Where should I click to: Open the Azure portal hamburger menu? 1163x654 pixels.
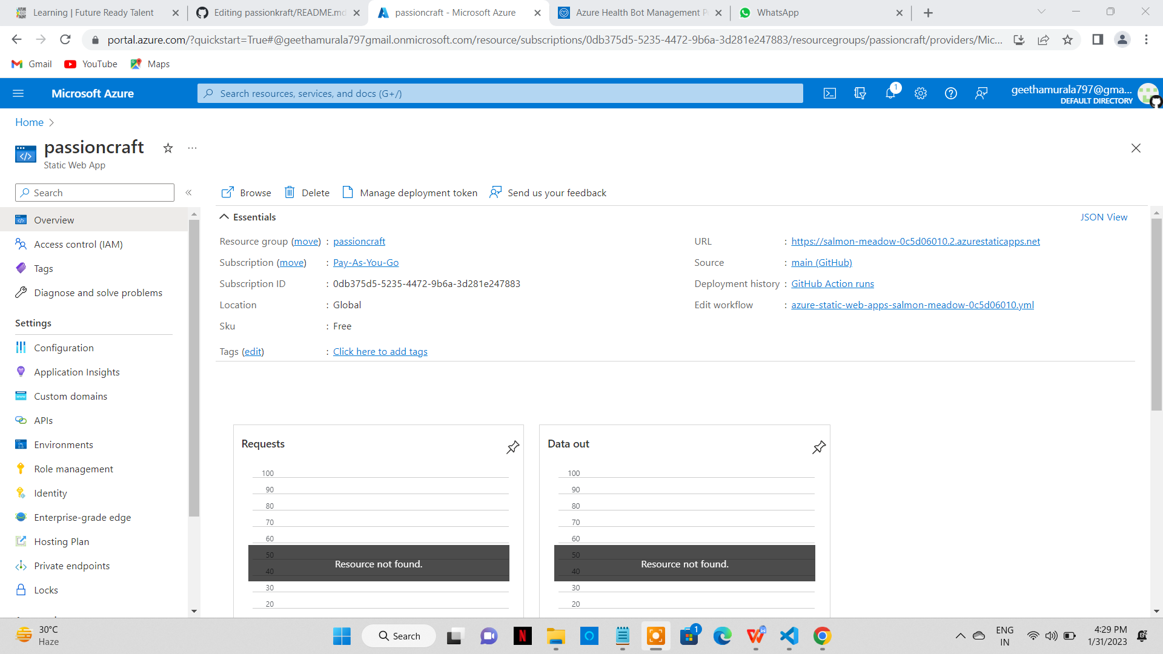[18, 93]
